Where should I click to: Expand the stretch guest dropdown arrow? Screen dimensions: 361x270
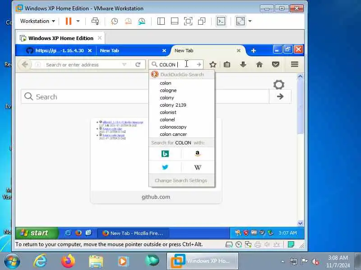click(x=250, y=21)
